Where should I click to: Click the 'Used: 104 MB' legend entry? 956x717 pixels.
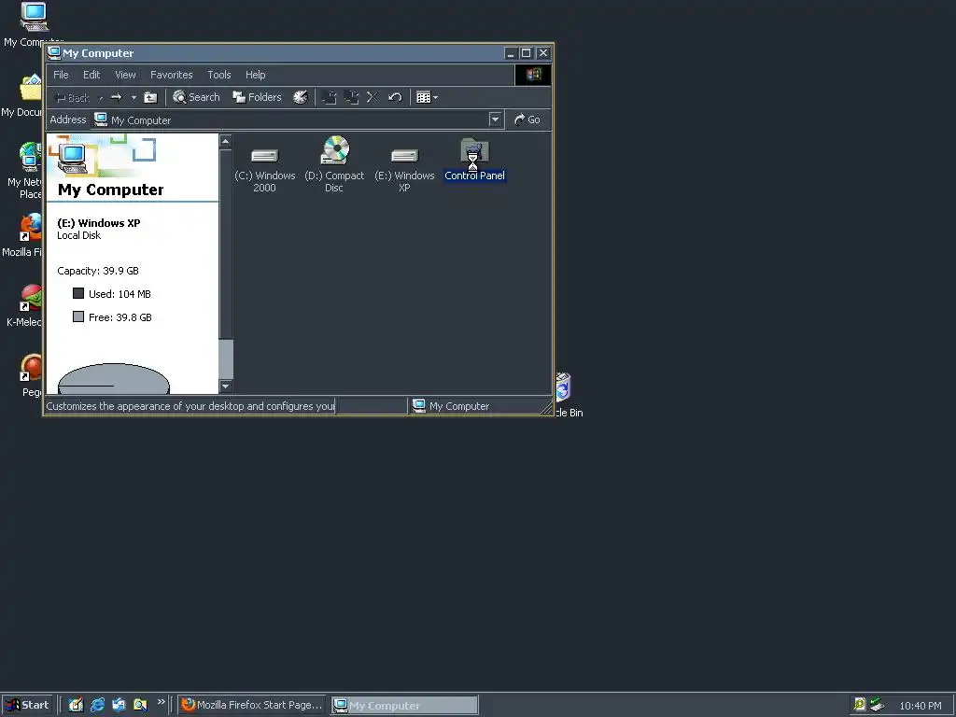[112, 294]
